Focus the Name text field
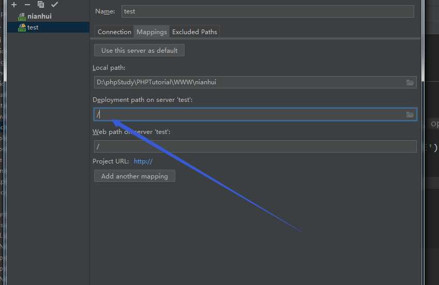This screenshot has height=285, width=439. coord(267,11)
